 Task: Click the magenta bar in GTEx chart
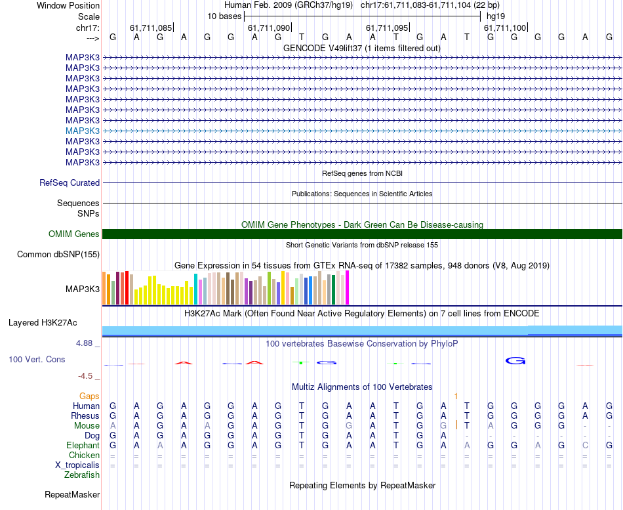click(347, 287)
